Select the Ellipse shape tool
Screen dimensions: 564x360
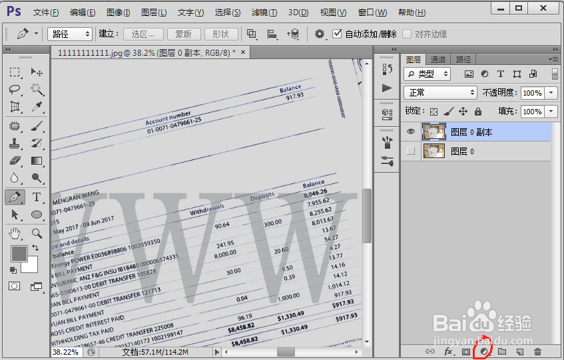coord(37,215)
